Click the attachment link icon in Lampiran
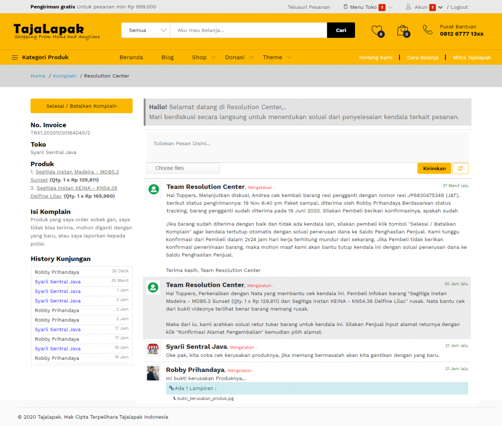 [171, 388]
